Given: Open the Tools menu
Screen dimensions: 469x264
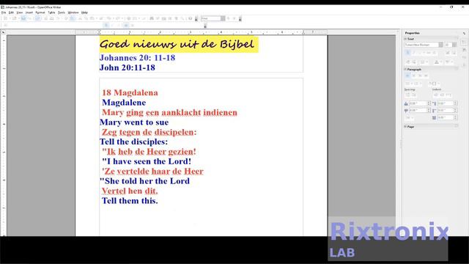Looking at the screenshot, I should tap(62, 12).
